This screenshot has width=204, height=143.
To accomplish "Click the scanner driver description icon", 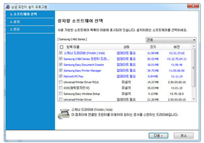I will click(x=64, y=114).
